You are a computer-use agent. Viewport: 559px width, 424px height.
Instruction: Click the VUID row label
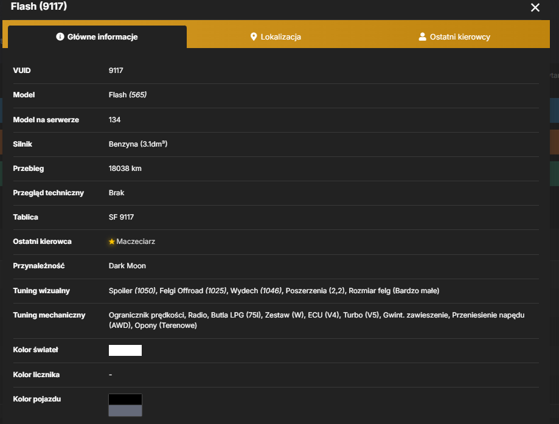point(22,70)
